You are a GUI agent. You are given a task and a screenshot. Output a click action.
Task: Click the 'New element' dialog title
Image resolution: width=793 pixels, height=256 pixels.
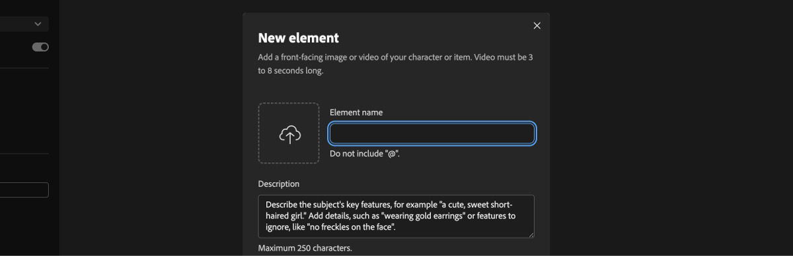click(298, 38)
